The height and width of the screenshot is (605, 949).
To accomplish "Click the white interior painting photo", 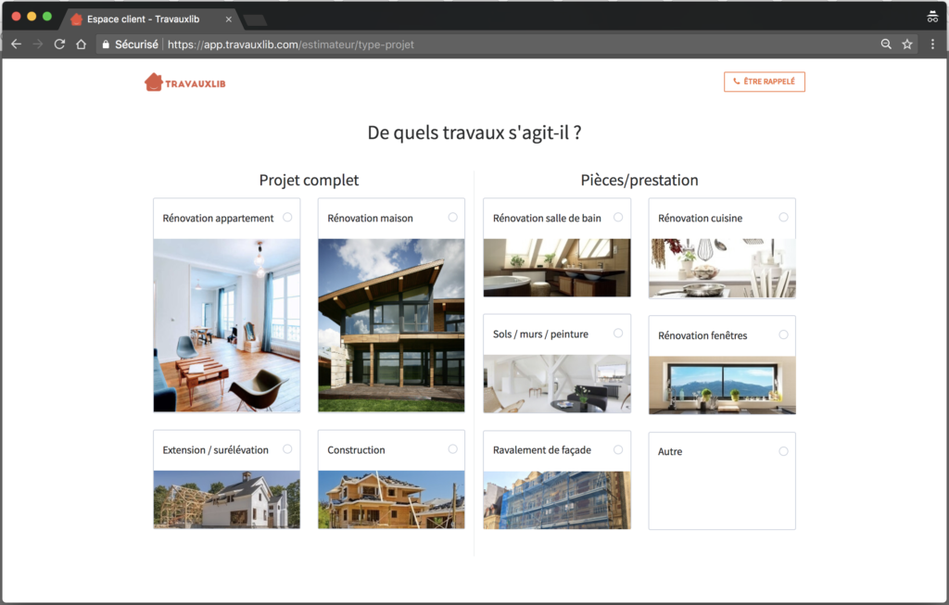I will click(x=557, y=384).
